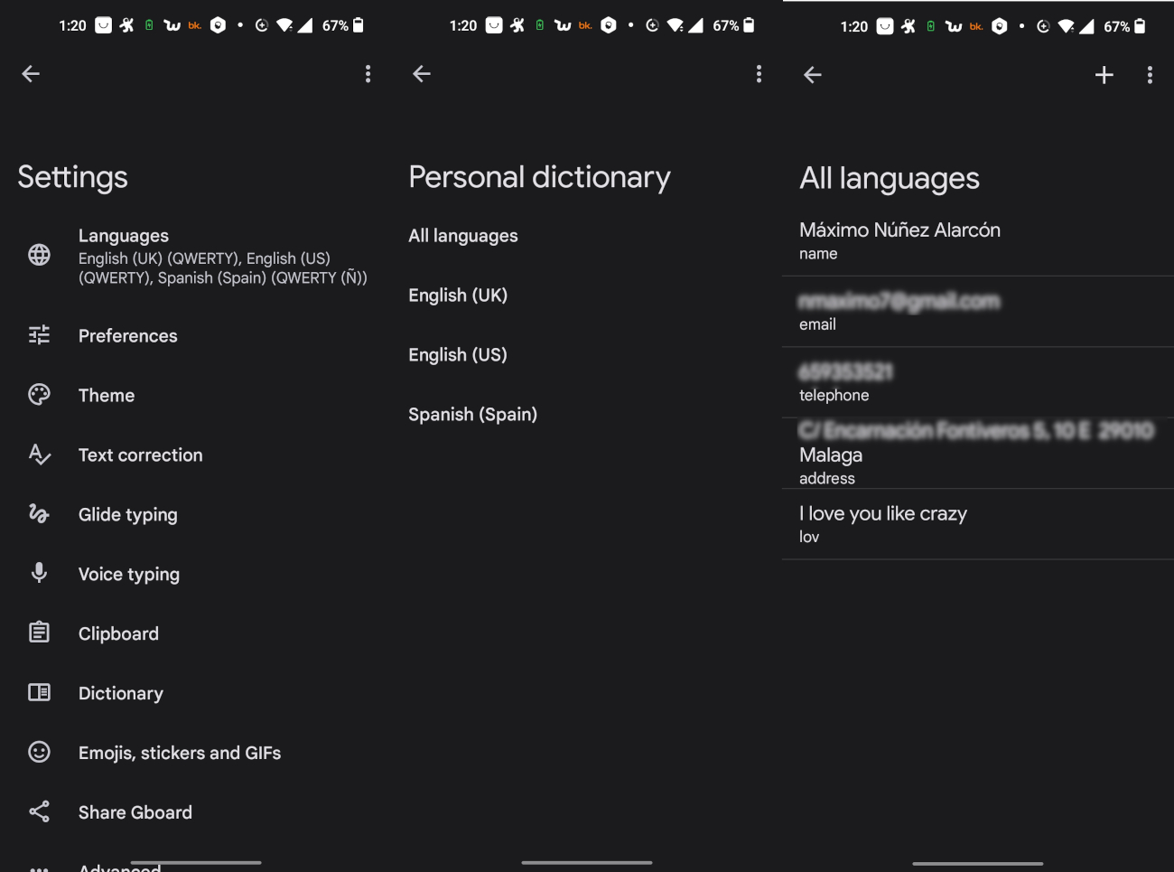Open overflow menu on Personal dictionary screen
1174x872 pixels.
[759, 74]
